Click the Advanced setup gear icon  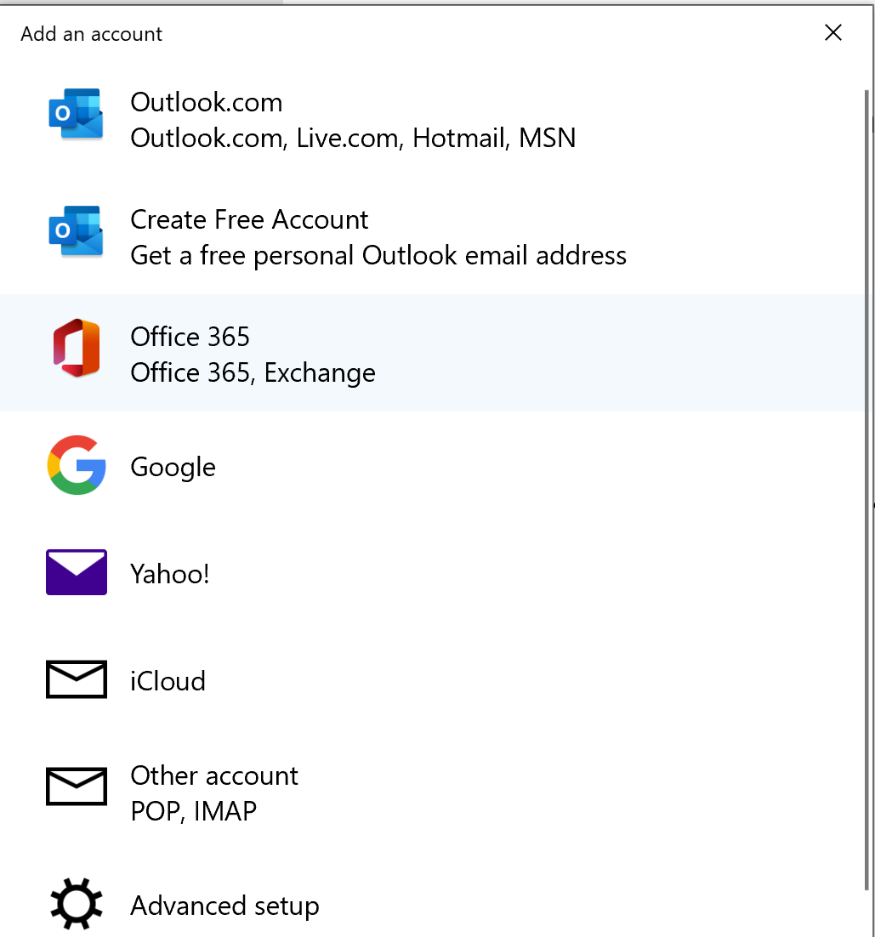coord(76,904)
